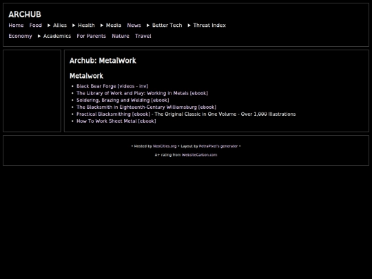Open the Food nav link
The width and height of the screenshot is (372, 279).
[36, 25]
